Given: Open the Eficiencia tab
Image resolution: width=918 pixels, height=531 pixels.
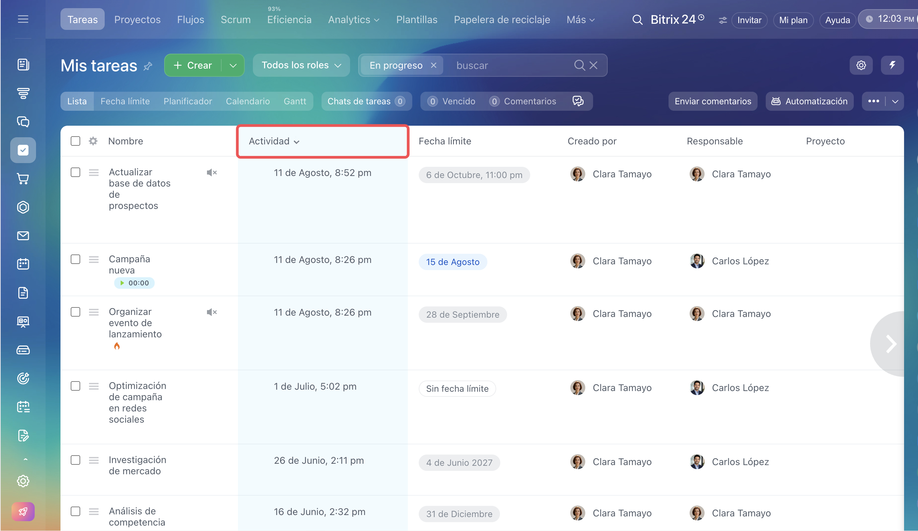Looking at the screenshot, I should click(x=289, y=20).
